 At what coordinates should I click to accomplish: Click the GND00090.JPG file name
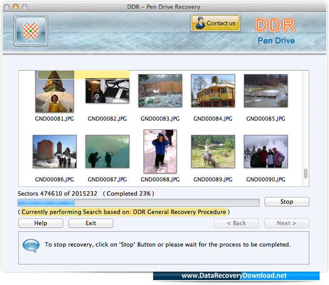pos(266,180)
